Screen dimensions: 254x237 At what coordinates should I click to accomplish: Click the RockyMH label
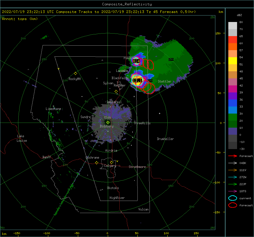point(75,79)
